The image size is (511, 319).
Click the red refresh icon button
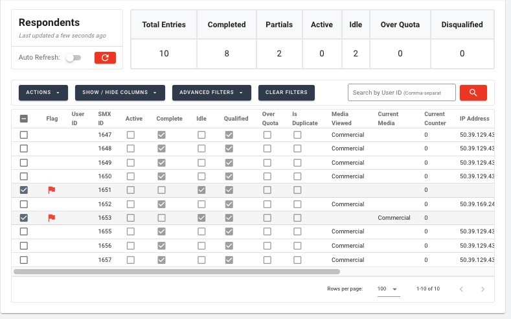(105, 58)
